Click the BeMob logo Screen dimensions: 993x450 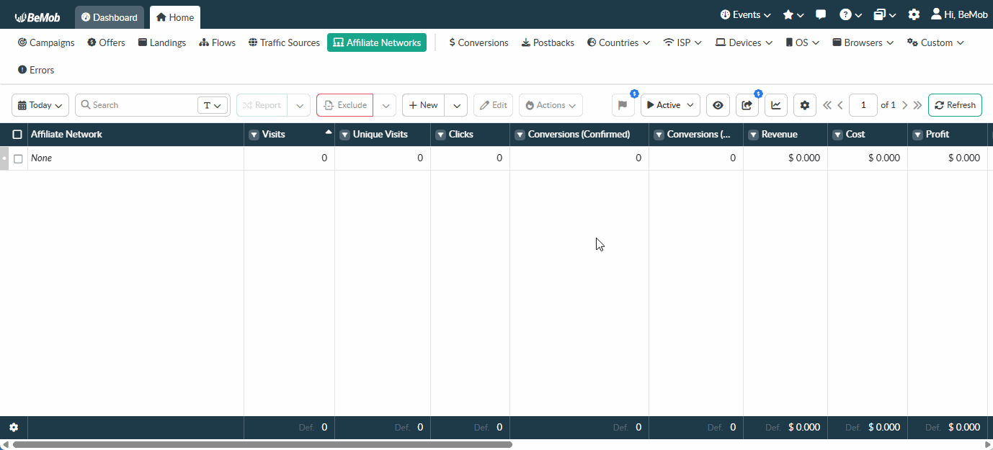(x=37, y=17)
